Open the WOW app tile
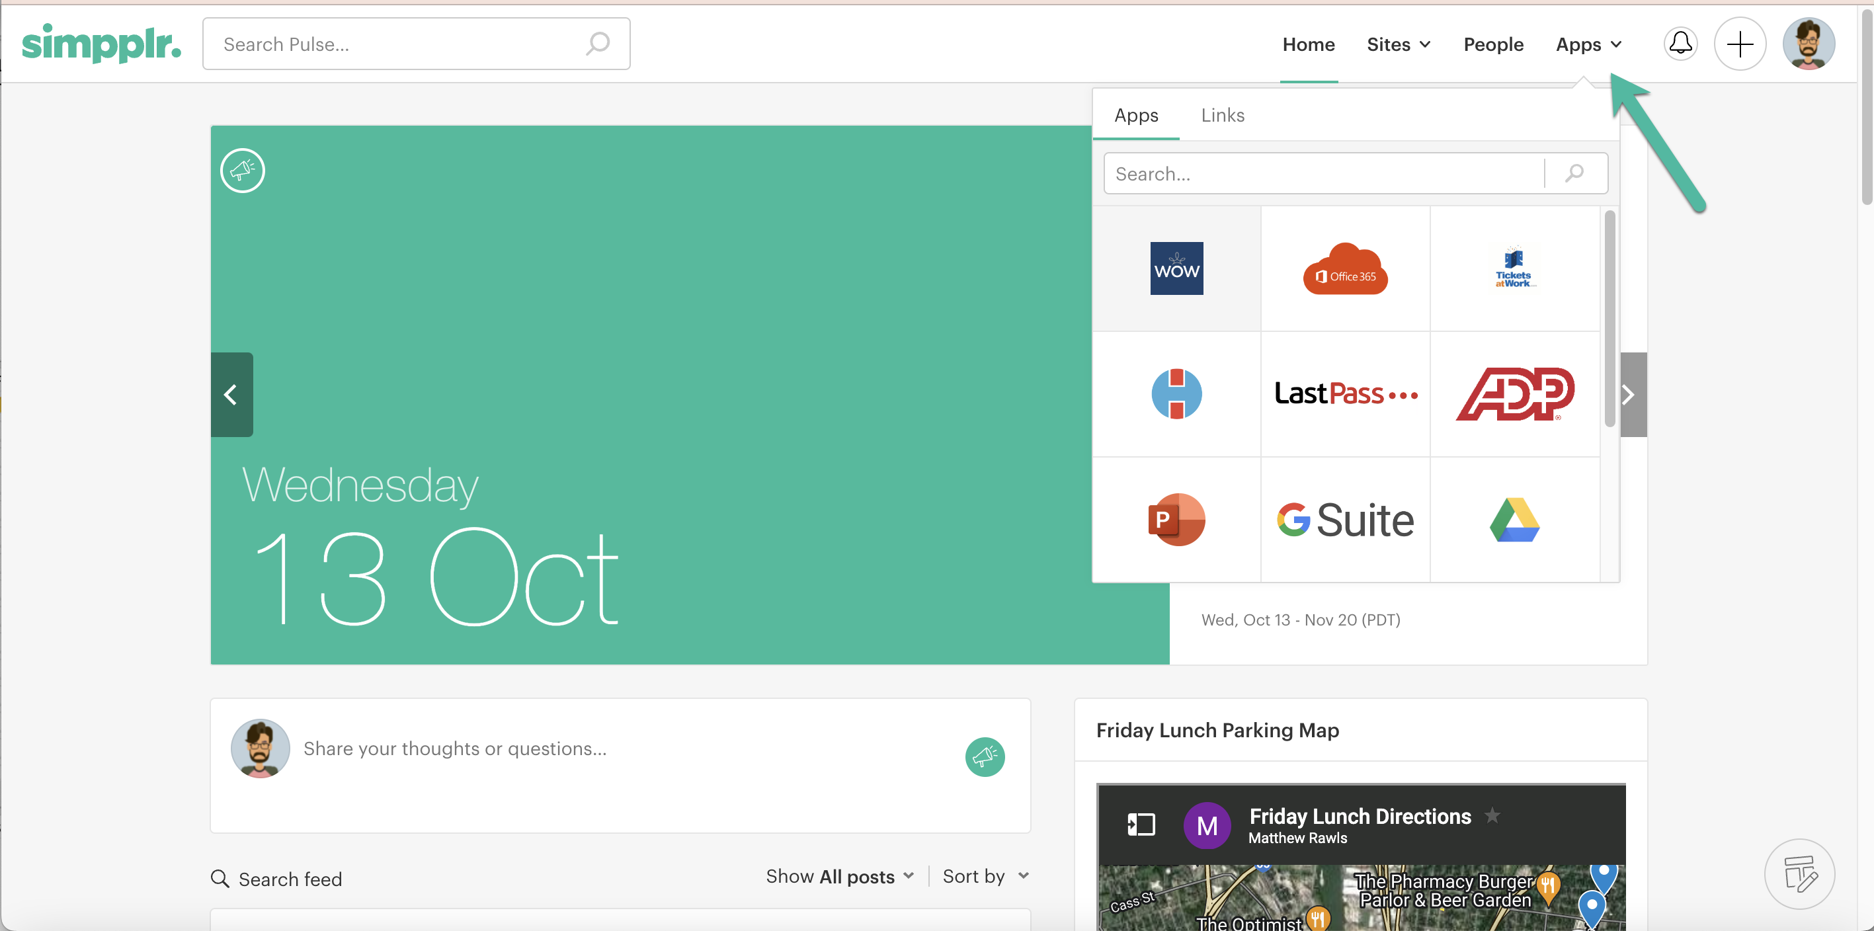 (x=1176, y=268)
